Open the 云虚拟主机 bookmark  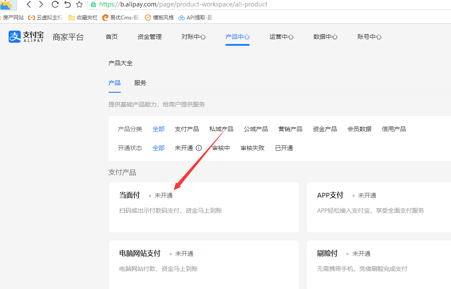46,18
